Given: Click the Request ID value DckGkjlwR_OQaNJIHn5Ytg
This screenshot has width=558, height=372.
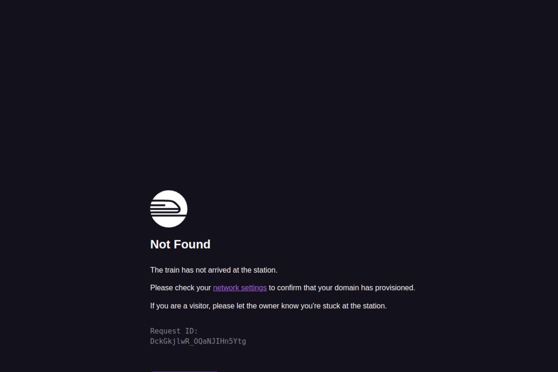Looking at the screenshot, I should point(198,341).
